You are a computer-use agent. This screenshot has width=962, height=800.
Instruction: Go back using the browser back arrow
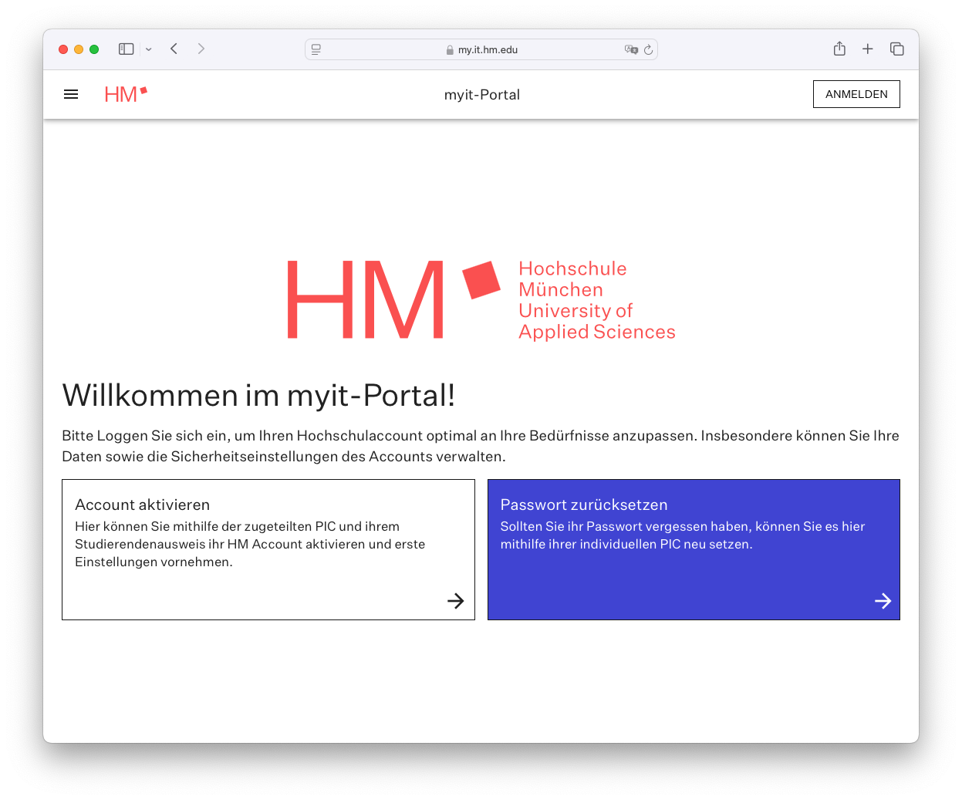pyautogui.click(x=174, y=49)
